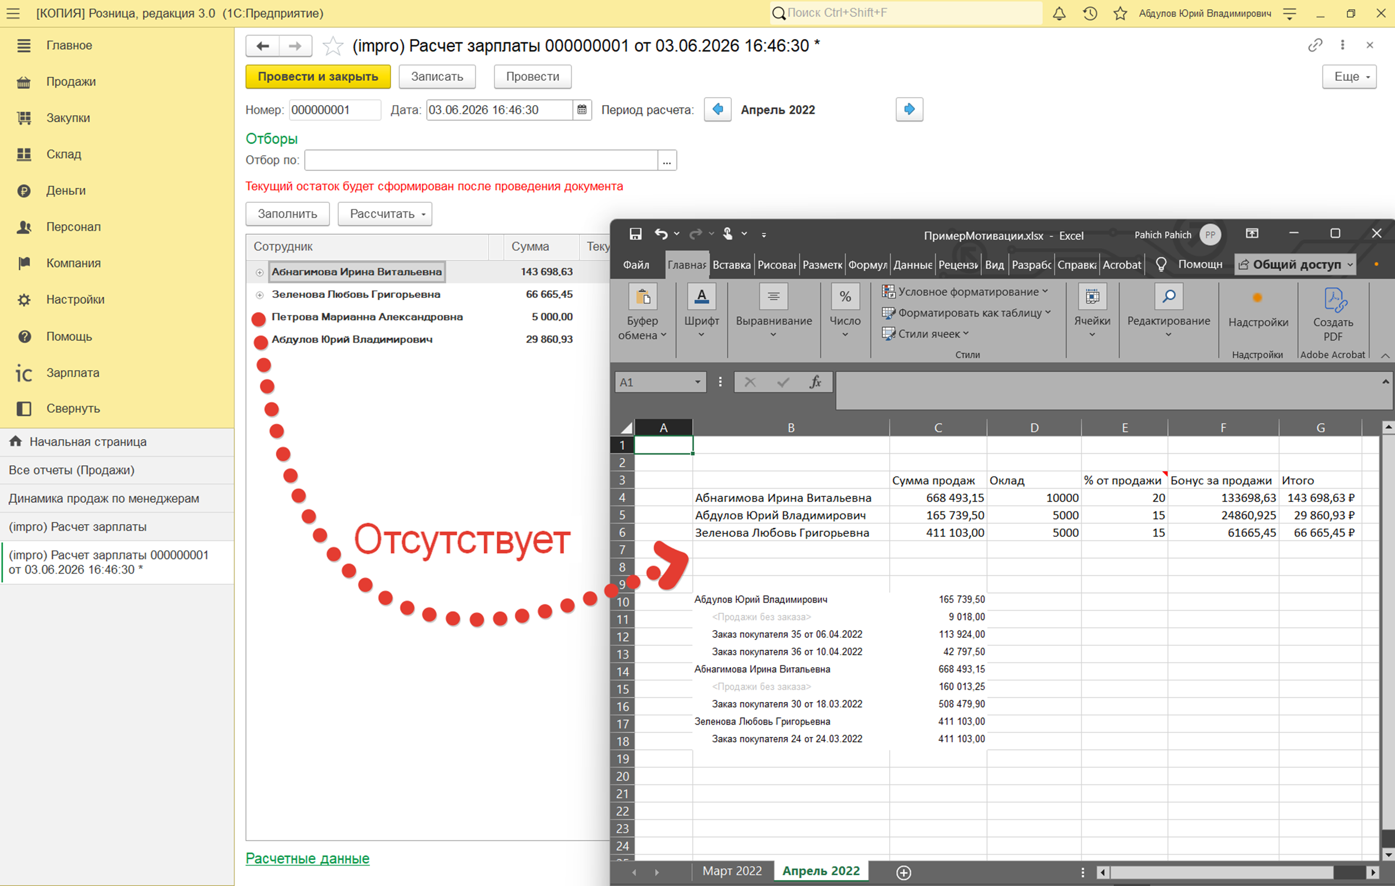The image size is (1395, 886).
Task: Open Начальная страница home tab
Action: (117, 442)
